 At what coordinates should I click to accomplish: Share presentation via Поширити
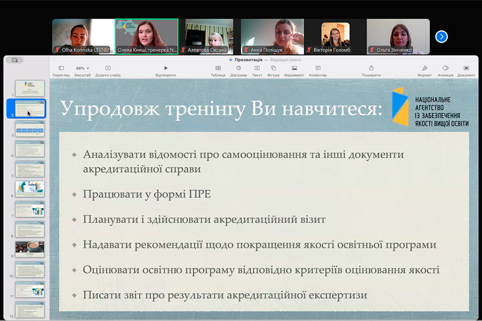[371, 71]
